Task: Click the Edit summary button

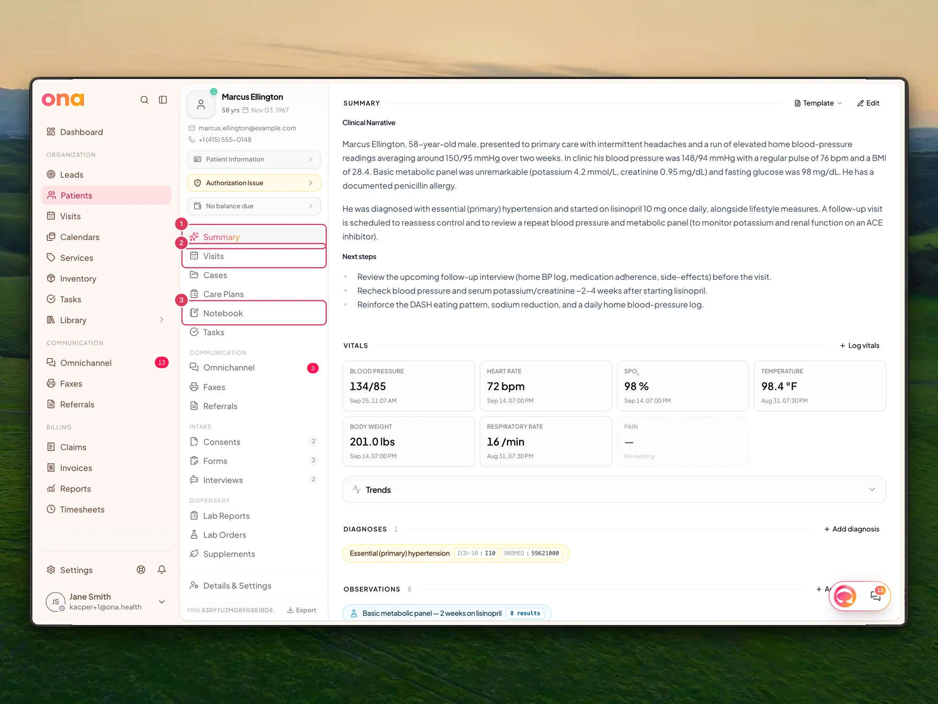Action: (868, 103)
